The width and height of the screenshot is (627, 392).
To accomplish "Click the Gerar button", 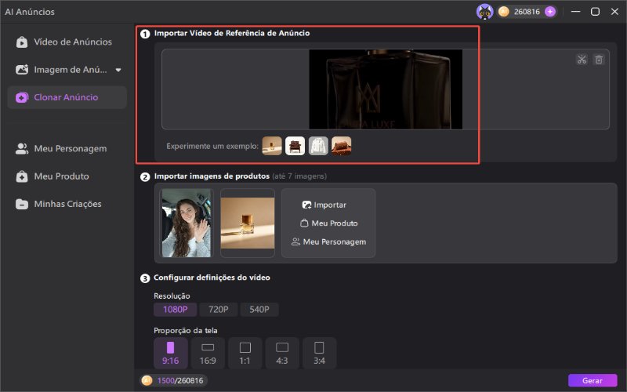I will 593,380.
